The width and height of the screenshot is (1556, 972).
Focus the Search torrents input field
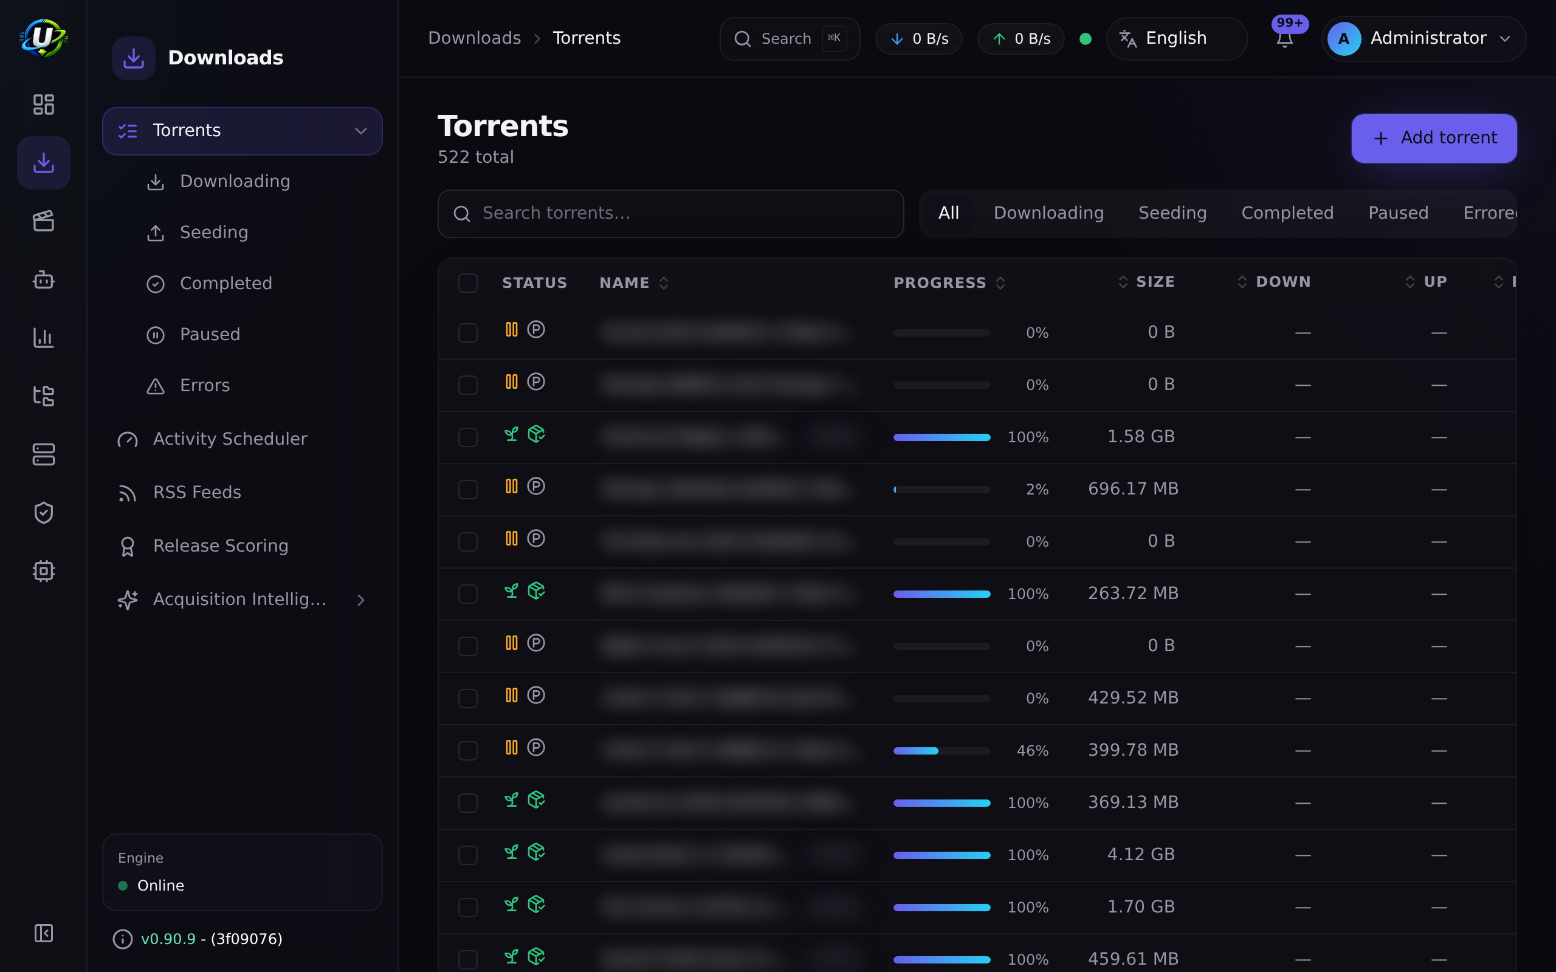coord(670,213)
